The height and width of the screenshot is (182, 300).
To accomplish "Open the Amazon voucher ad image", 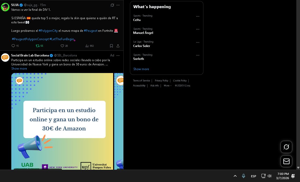I will 62,121.
